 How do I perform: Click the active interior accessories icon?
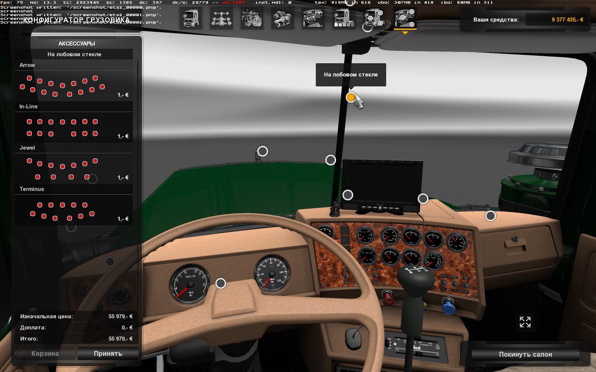[x=405, y=18]
